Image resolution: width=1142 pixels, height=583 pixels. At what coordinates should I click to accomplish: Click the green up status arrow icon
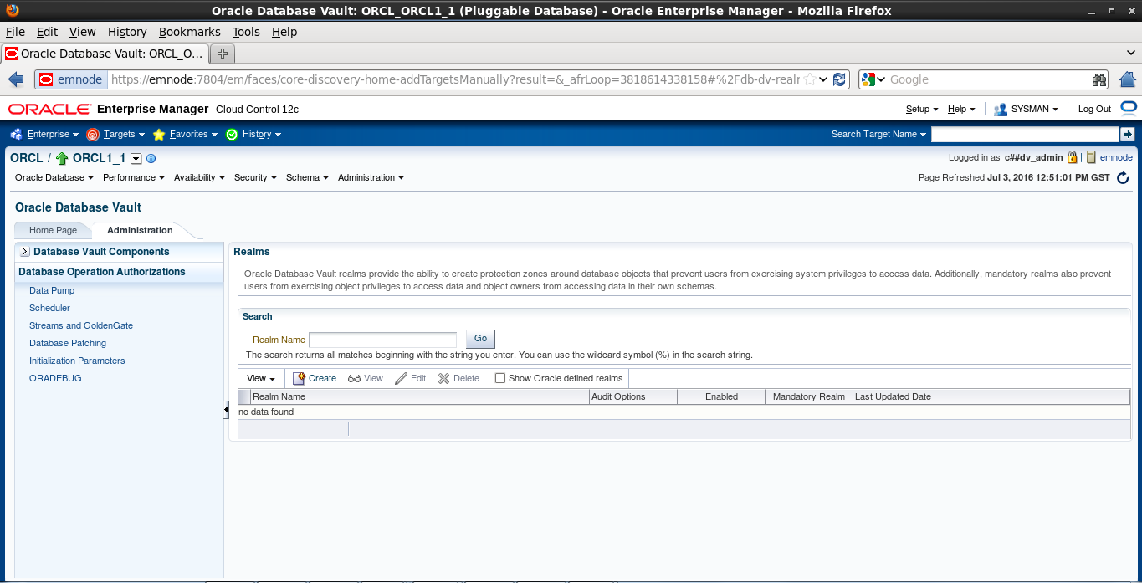(62, 158)
